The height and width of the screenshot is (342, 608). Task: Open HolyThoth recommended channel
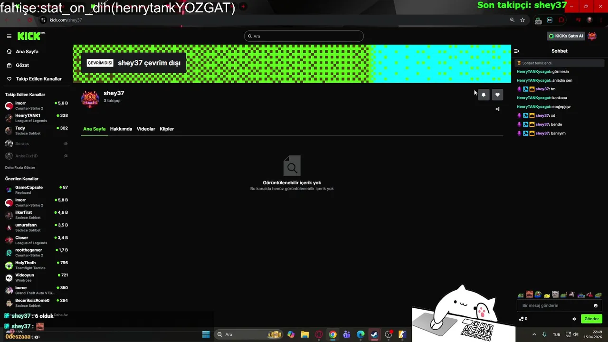pyautogui.click(x=37, y=265)
